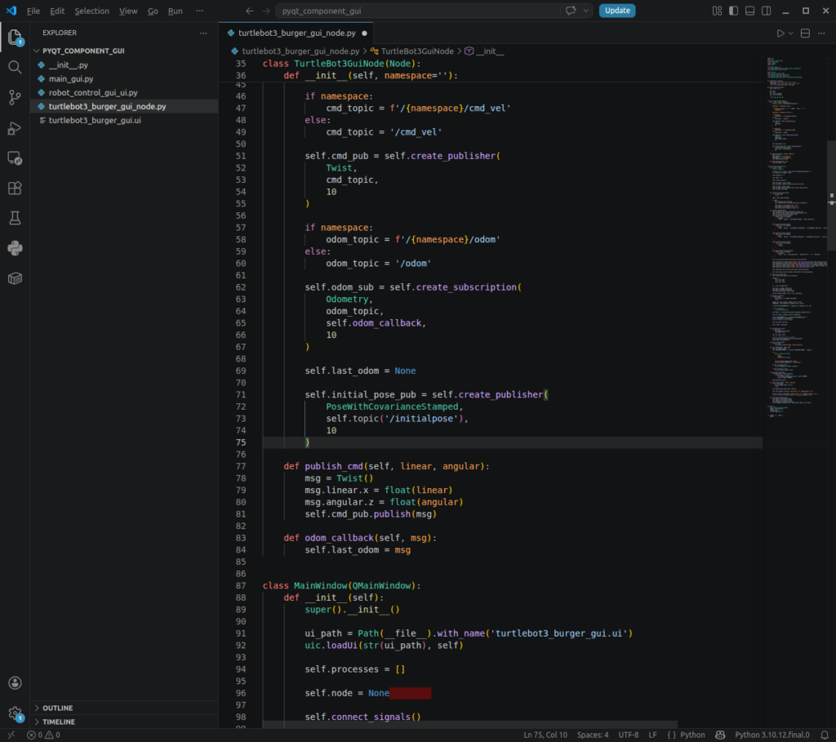Screen dimensions: 836x742
Task: Open the Search view
Action: [15, 67]
